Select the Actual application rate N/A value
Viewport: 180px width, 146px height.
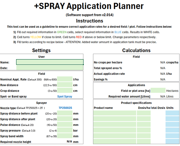(163, 74)
